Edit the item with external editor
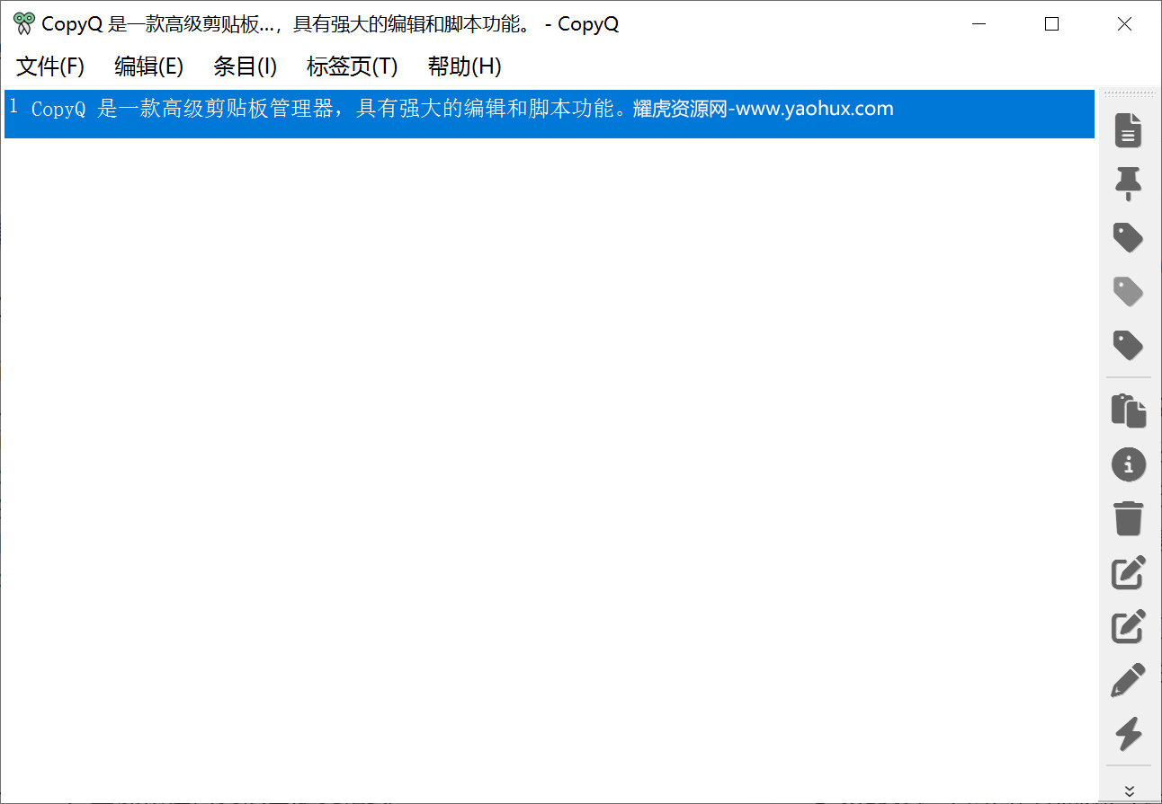The height and width of the screenshot is (804, 1162). point(1129,680)
